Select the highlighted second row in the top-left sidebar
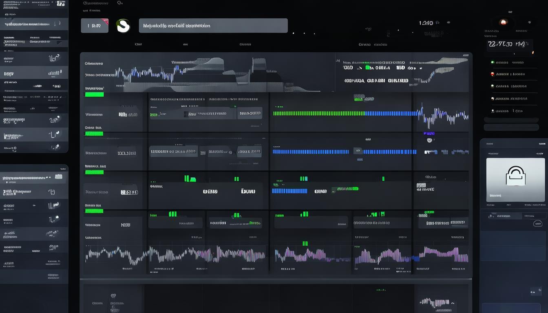548x313 pixels. 34,24
